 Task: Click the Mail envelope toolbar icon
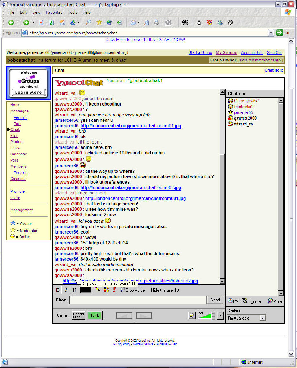133,22
